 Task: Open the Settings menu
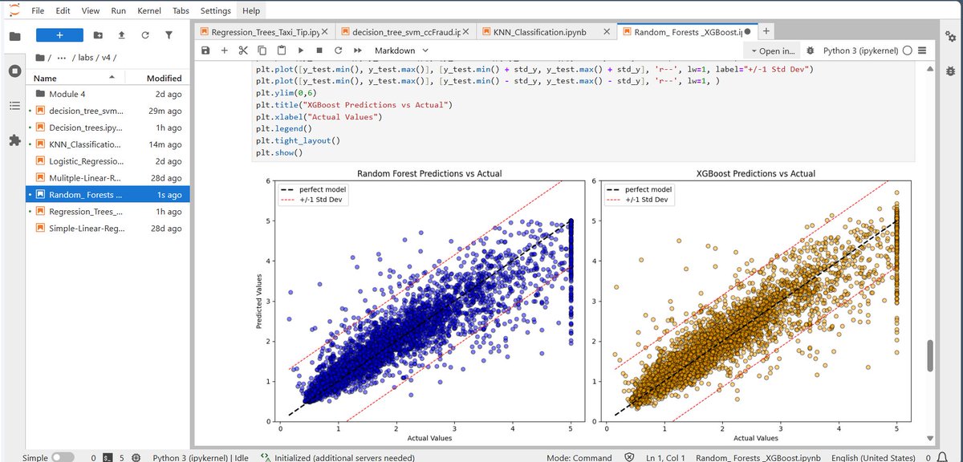[216, 11]
